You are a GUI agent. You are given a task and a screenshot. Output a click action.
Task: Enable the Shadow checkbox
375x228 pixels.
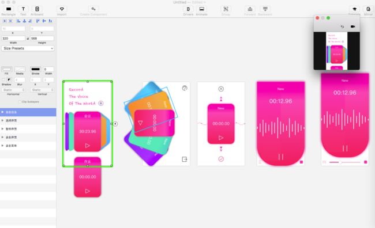pos(3,79)
